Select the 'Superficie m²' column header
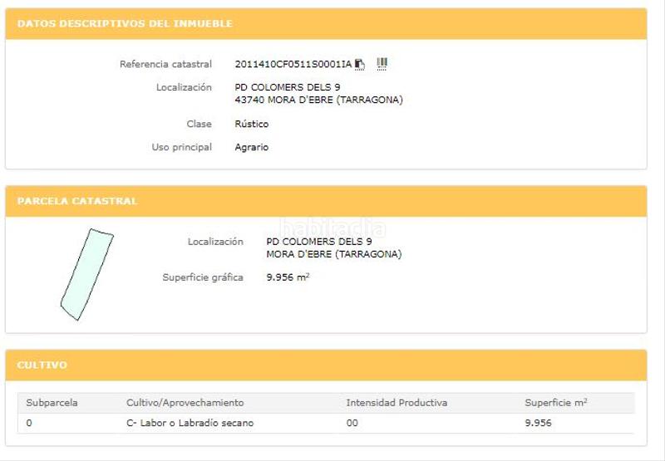The width and height of the screenshot is (665, 461). tap(555, 403)
